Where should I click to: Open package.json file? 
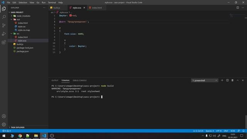[22, 51]
